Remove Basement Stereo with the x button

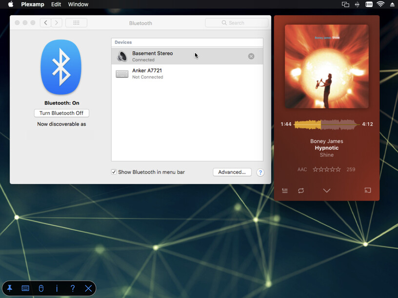[x=251, y=56]
